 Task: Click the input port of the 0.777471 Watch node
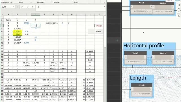[x=153, y=57]
